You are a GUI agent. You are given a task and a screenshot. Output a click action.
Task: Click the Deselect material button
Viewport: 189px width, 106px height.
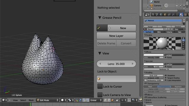(178, 26)
